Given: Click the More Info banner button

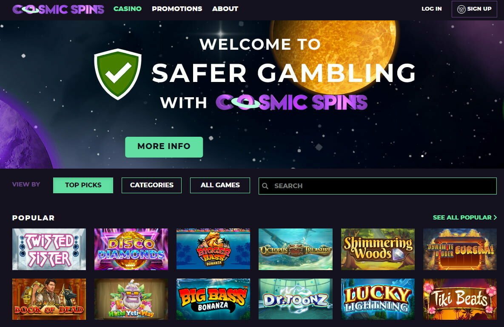Looking at the screenshot, I should [x=164, y=147].
